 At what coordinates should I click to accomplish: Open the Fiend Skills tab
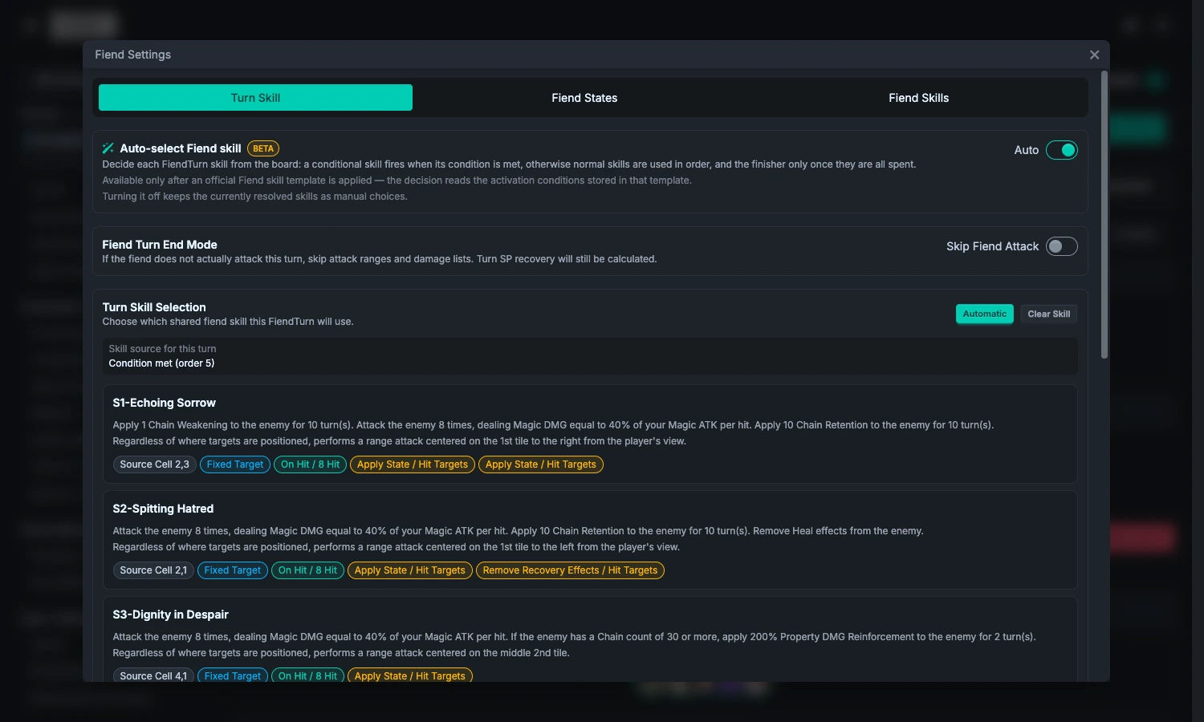pyautogui.click(x=918, y=98)
